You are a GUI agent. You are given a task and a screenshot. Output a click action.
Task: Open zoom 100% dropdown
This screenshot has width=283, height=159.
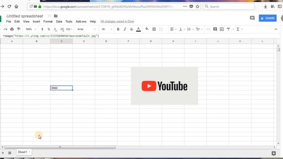31,29
